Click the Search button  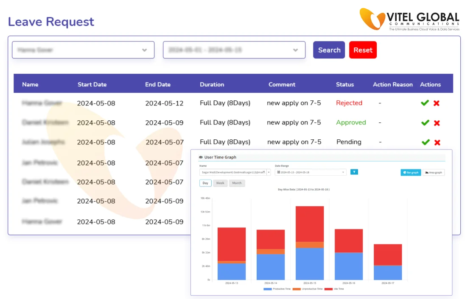[x=329, y=50]
